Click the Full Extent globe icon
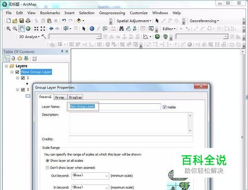The width and height of the screenshot is (248, 190). (28, 29)
